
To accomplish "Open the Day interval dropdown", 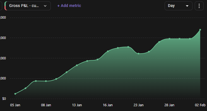I will [x=178, y=6].
